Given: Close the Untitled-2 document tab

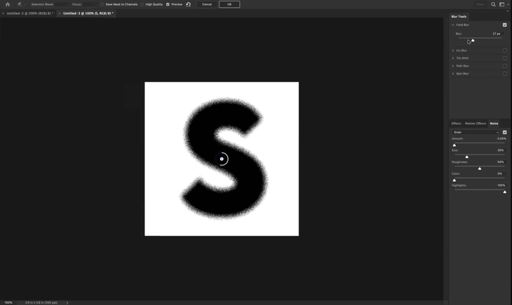Looking at the screenshot, I should point(3,13).
